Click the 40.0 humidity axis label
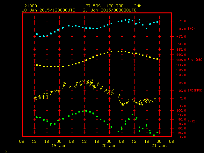The height and width of the screenshot is (153, 204). pyautogui.click(x=182, y=137)
